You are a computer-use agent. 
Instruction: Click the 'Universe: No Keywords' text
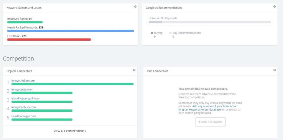click(163, 18)
